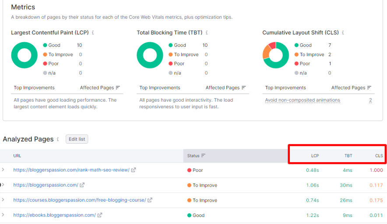The width and height of the screenshot is (387, 224).
Task: Click info icon next to Largest Contentful Paint
Action: [x=93, y=33]
